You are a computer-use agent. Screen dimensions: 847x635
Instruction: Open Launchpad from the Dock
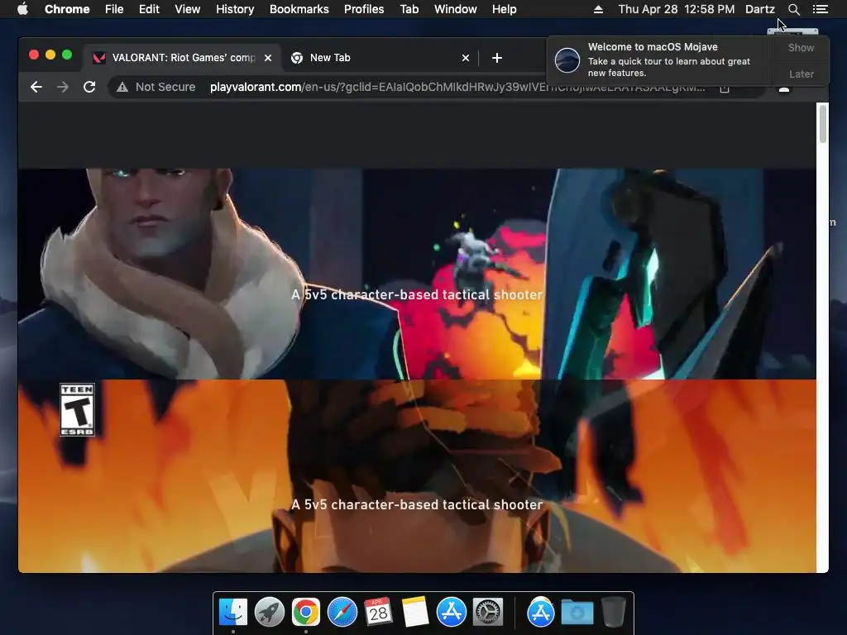coord(270,612)
